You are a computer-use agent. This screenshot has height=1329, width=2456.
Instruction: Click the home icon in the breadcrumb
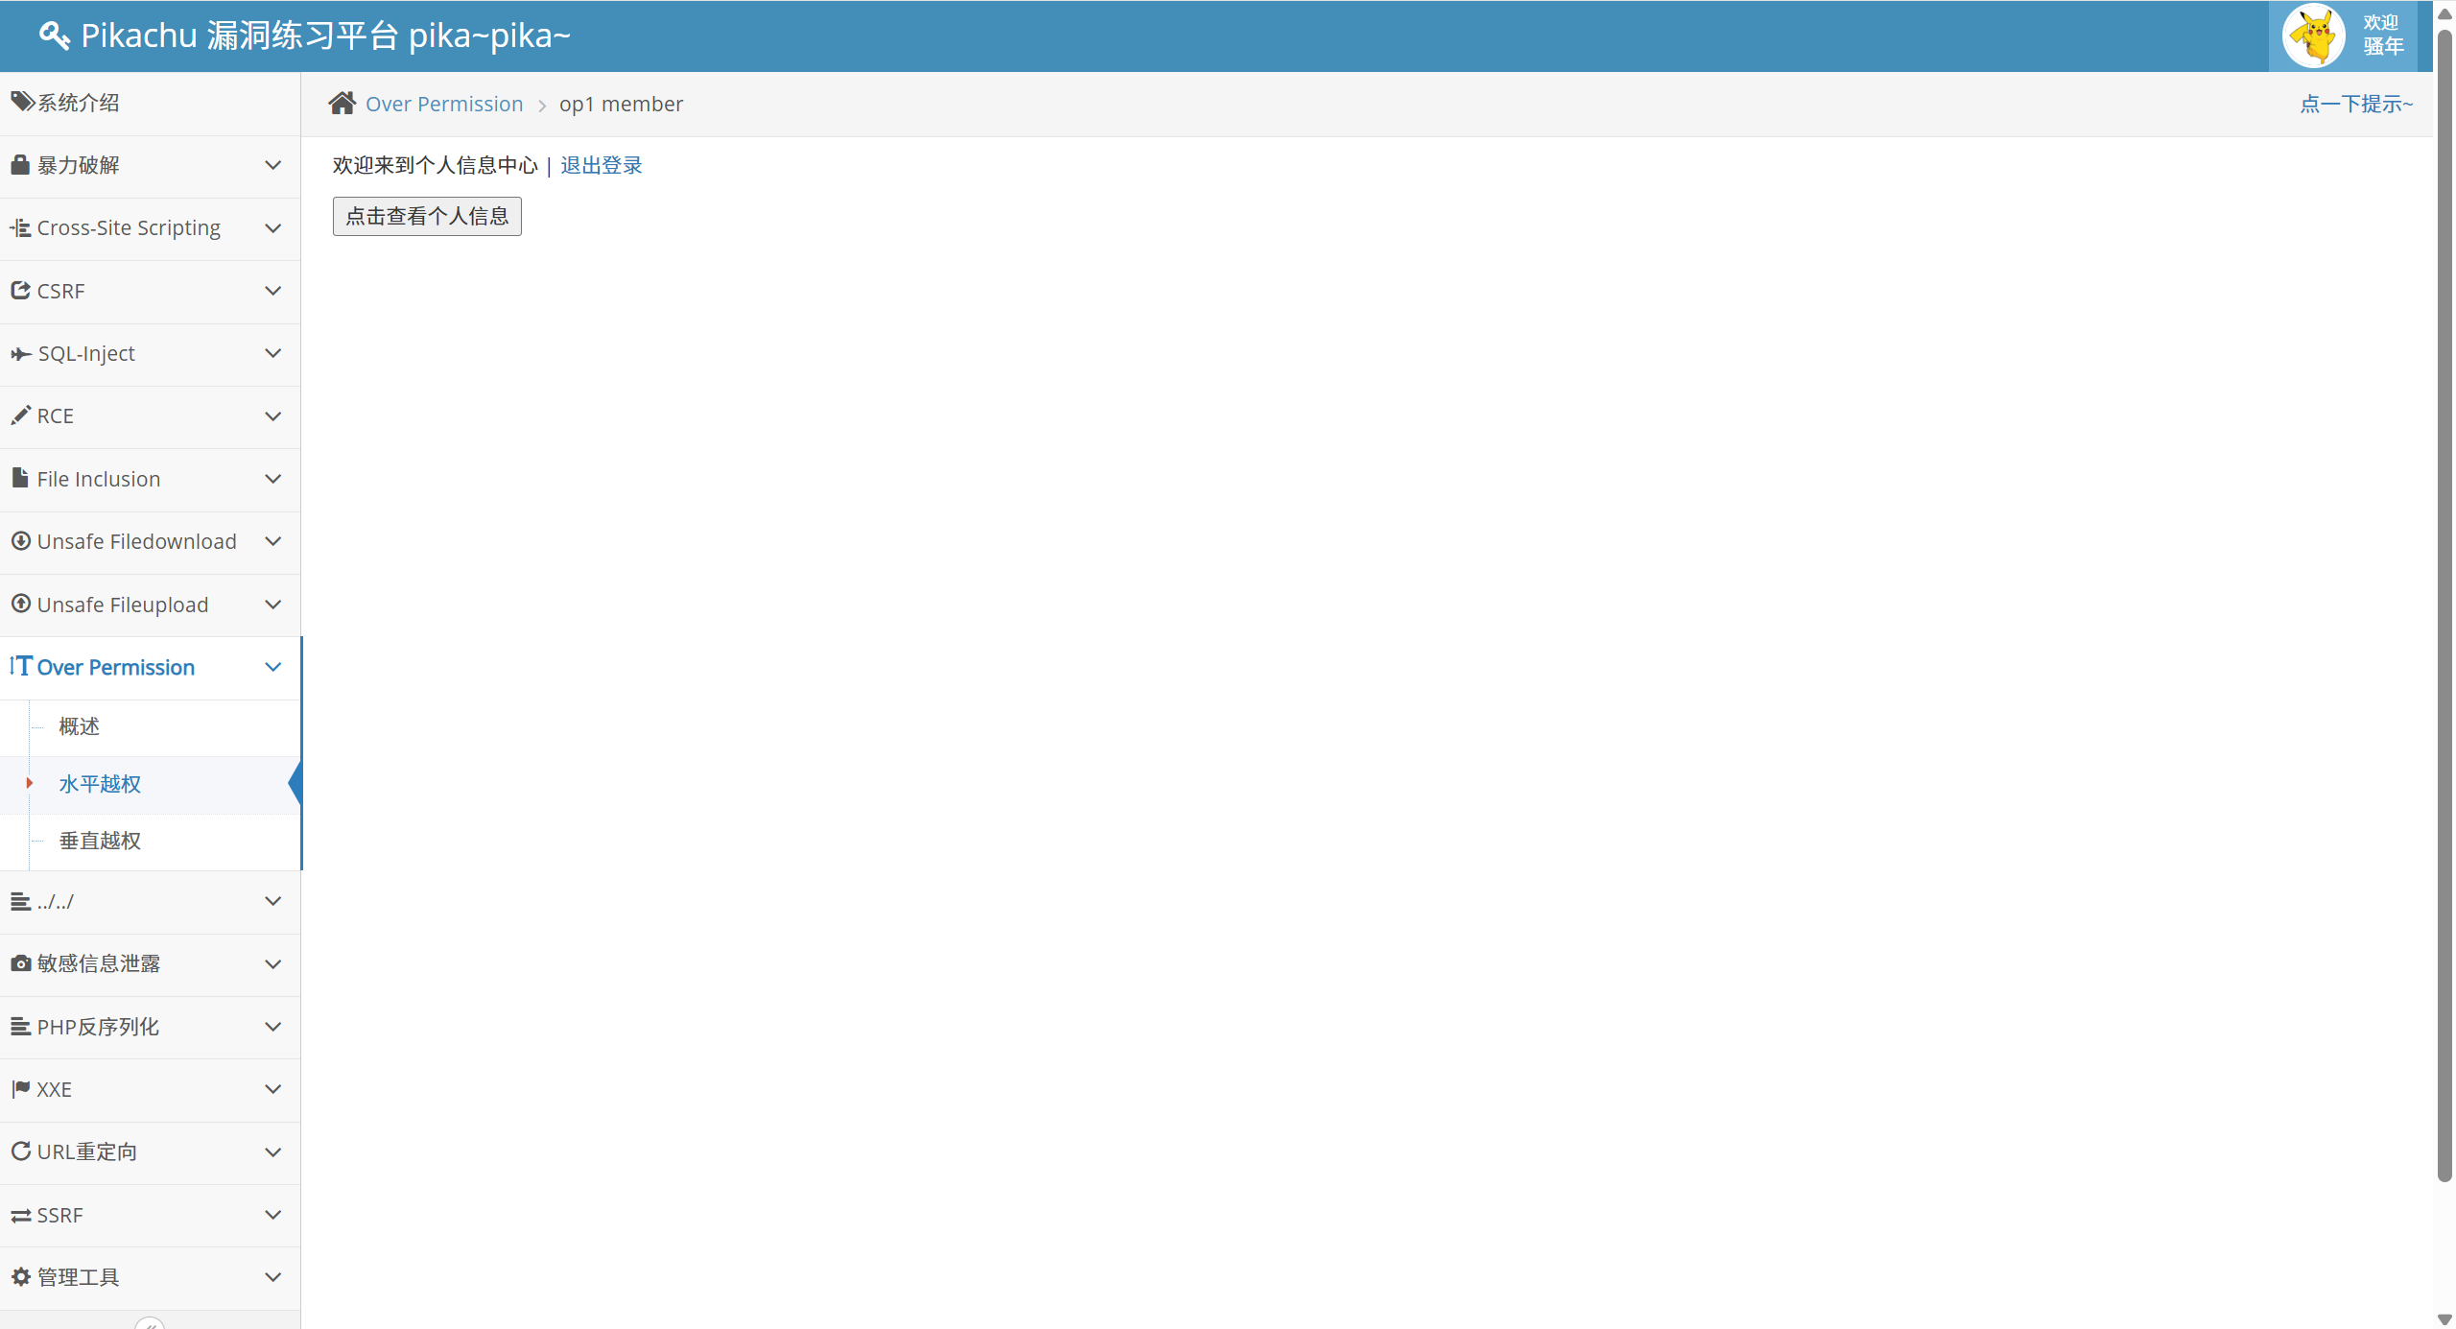[342, 103]
